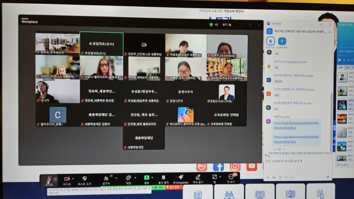Select track 0006 thumbnail in audio player
Screen dimensions: 354x199
(341, 146)
